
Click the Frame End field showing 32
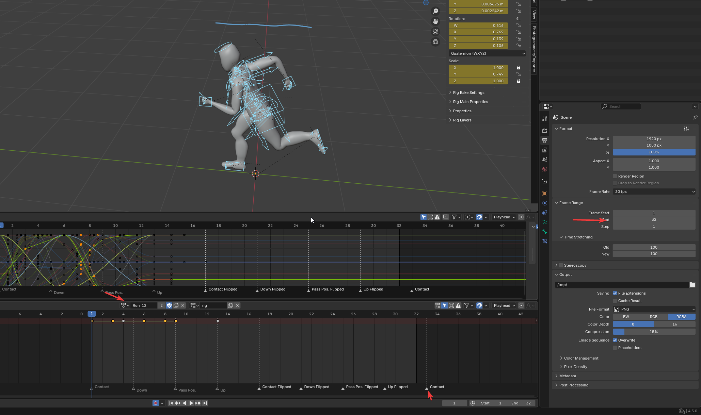click(x=654, y=220)
